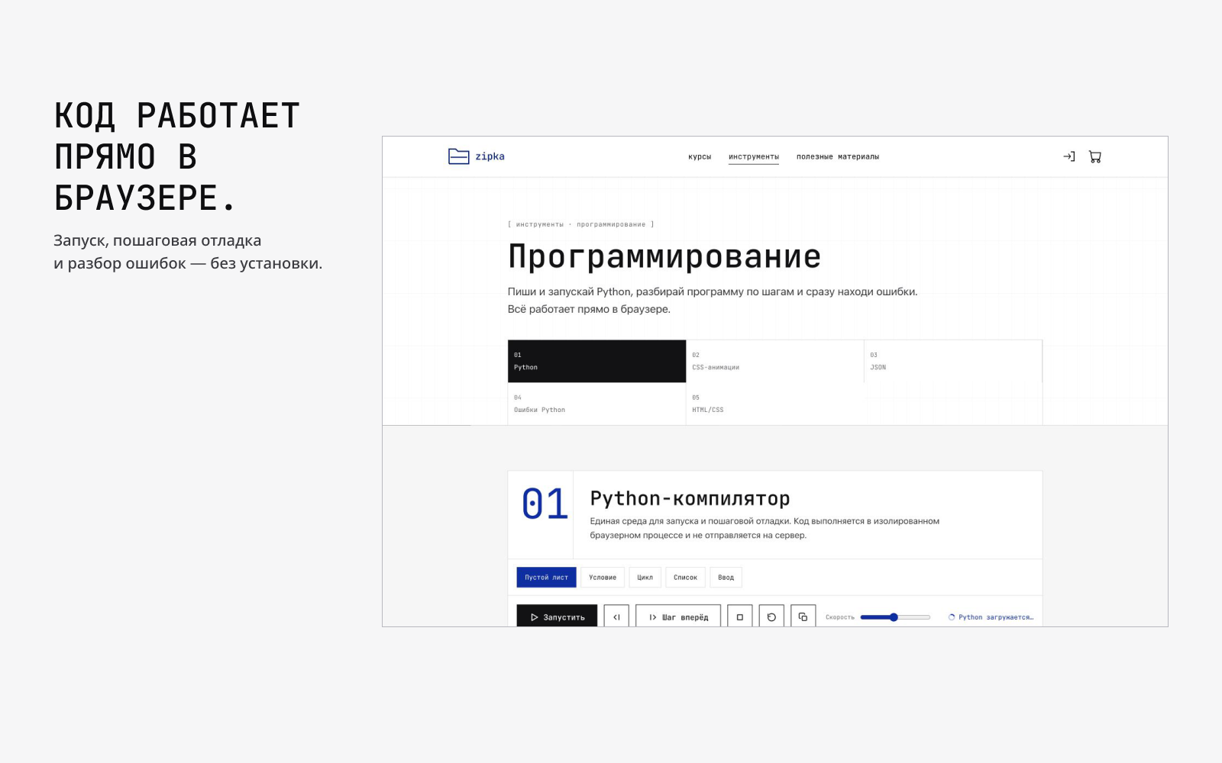The image size is (1222, 763).
Task: Select the 05 HTML/CSS tab
Action: pos(774,404)
